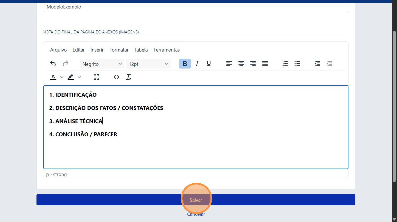Insert a numbered list
397x222 pixels.
click(x=285, y=64)
